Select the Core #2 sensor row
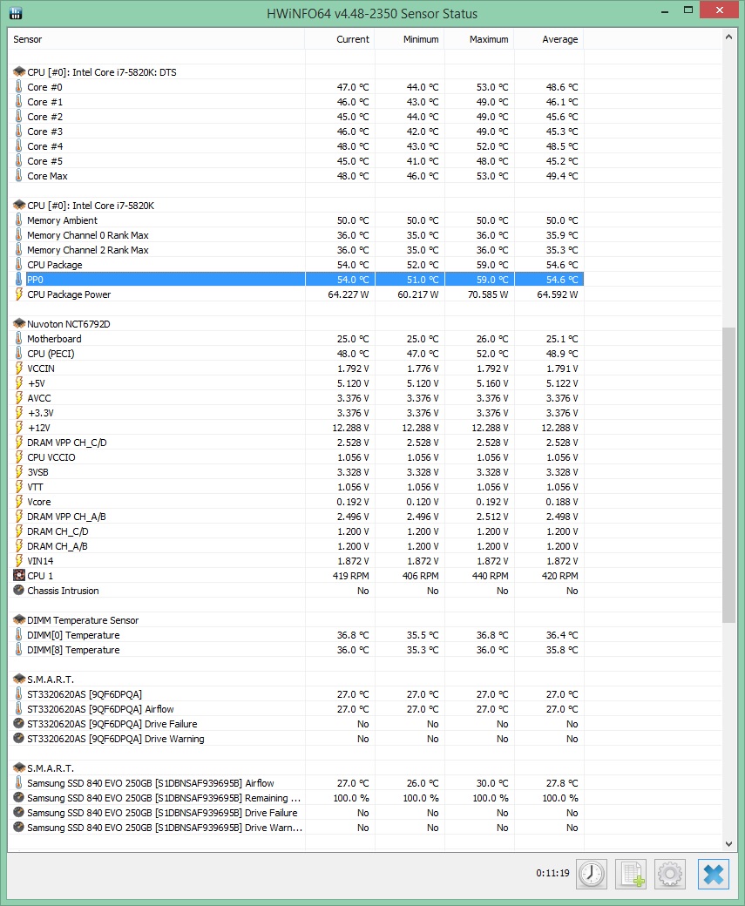Viewport: 745px width, 906px height. coord(296,117)
